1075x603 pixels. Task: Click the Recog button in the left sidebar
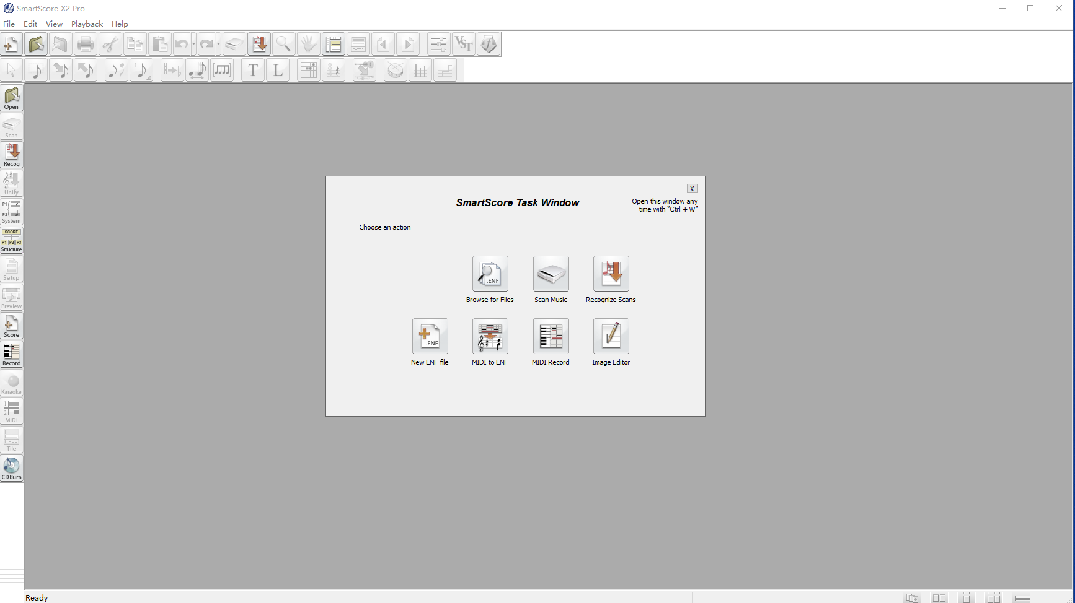point(12,155)
